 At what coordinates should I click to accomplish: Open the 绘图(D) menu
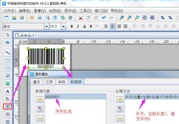click(55, 11)
